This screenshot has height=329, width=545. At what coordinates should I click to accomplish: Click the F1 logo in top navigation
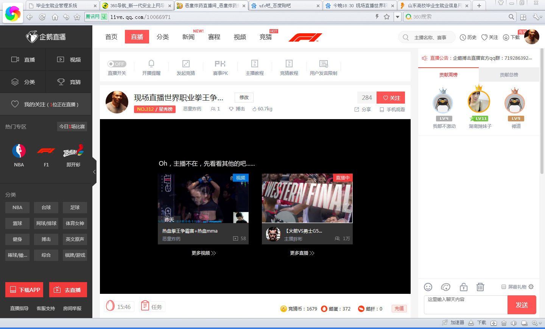click(x=305, y=37)
